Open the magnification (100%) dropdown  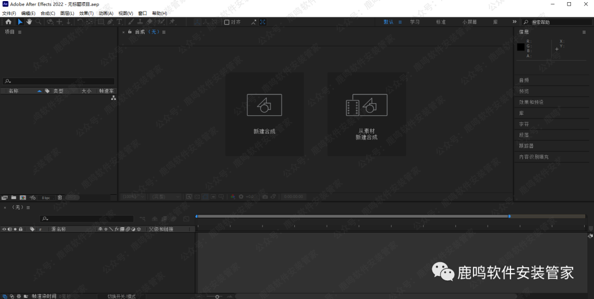click(x=133, y=196)
